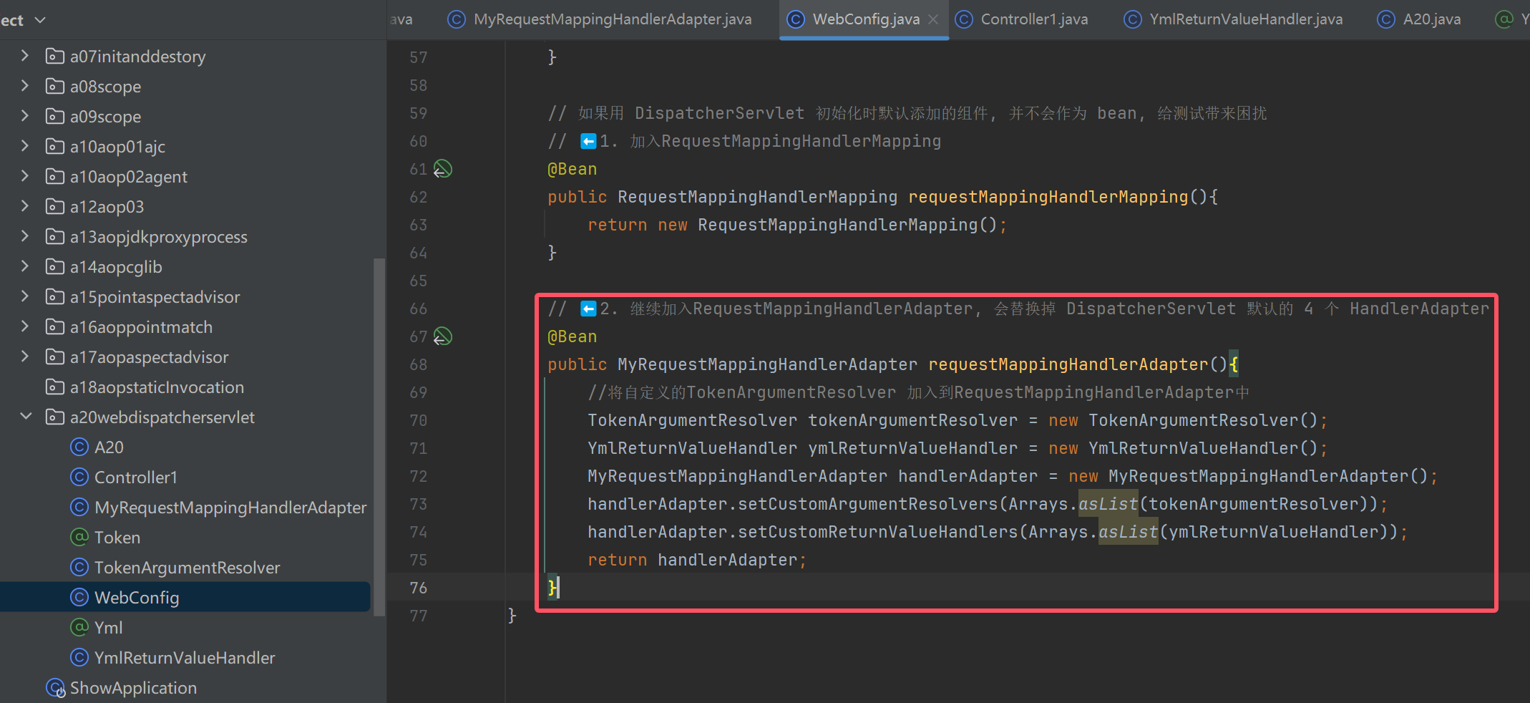The image size is (1530, 703).
Task: Click the arrow icon in line 60 comment
Action: (588, 141)
